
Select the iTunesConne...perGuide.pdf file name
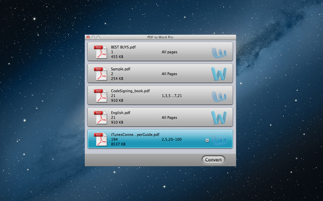click(135, 135)
